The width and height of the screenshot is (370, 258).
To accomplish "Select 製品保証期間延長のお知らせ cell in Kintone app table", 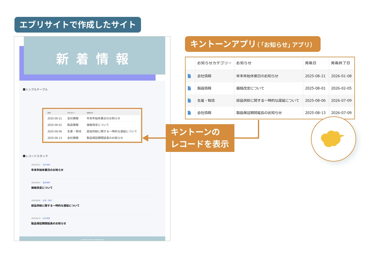I will click(x=259, y=113).
